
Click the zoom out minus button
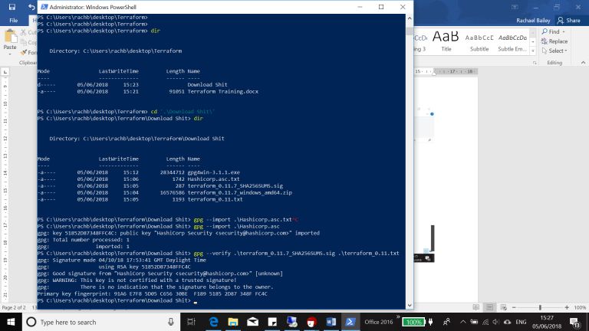click(x=515, y=307)
